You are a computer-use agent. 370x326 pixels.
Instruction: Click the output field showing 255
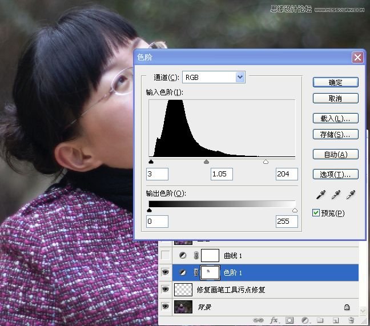(x=287, y=222)
